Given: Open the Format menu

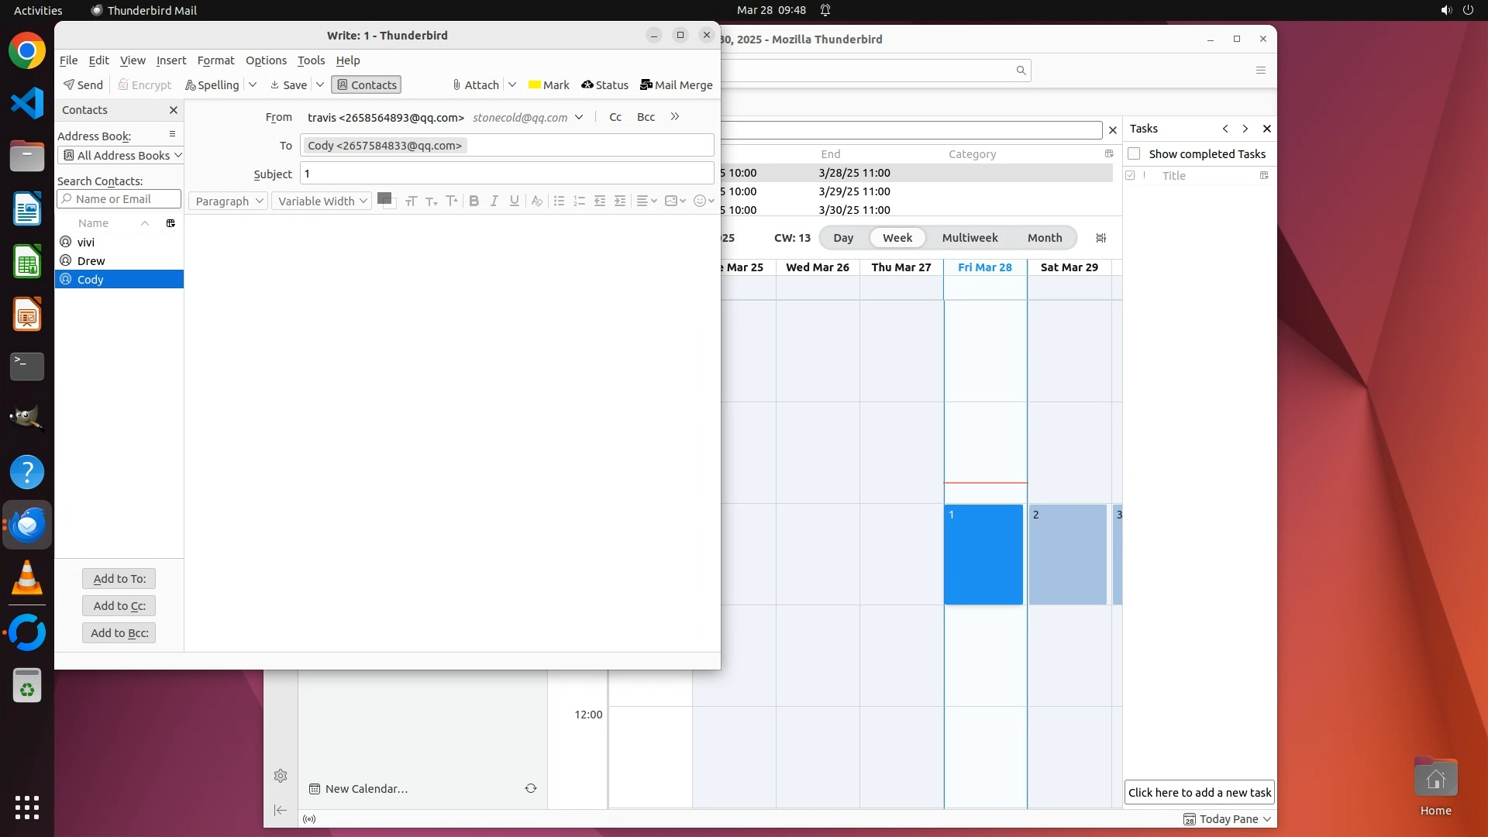Looking at the screenshot, I should (215, 60).
